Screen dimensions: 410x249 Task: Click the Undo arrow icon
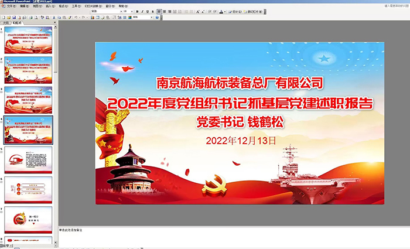76,17
